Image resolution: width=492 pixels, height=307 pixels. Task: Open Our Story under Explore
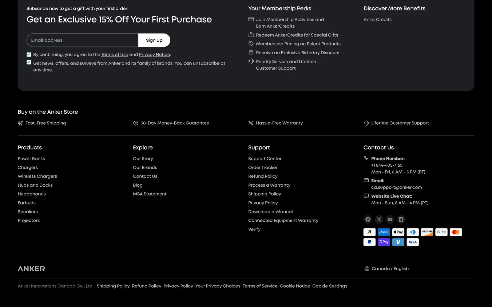[x=143, y=159]
